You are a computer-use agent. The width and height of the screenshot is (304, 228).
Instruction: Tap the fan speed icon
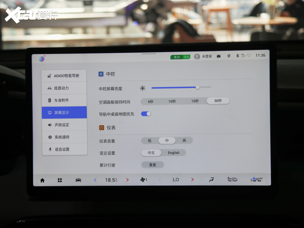click(x=143, y=180)
